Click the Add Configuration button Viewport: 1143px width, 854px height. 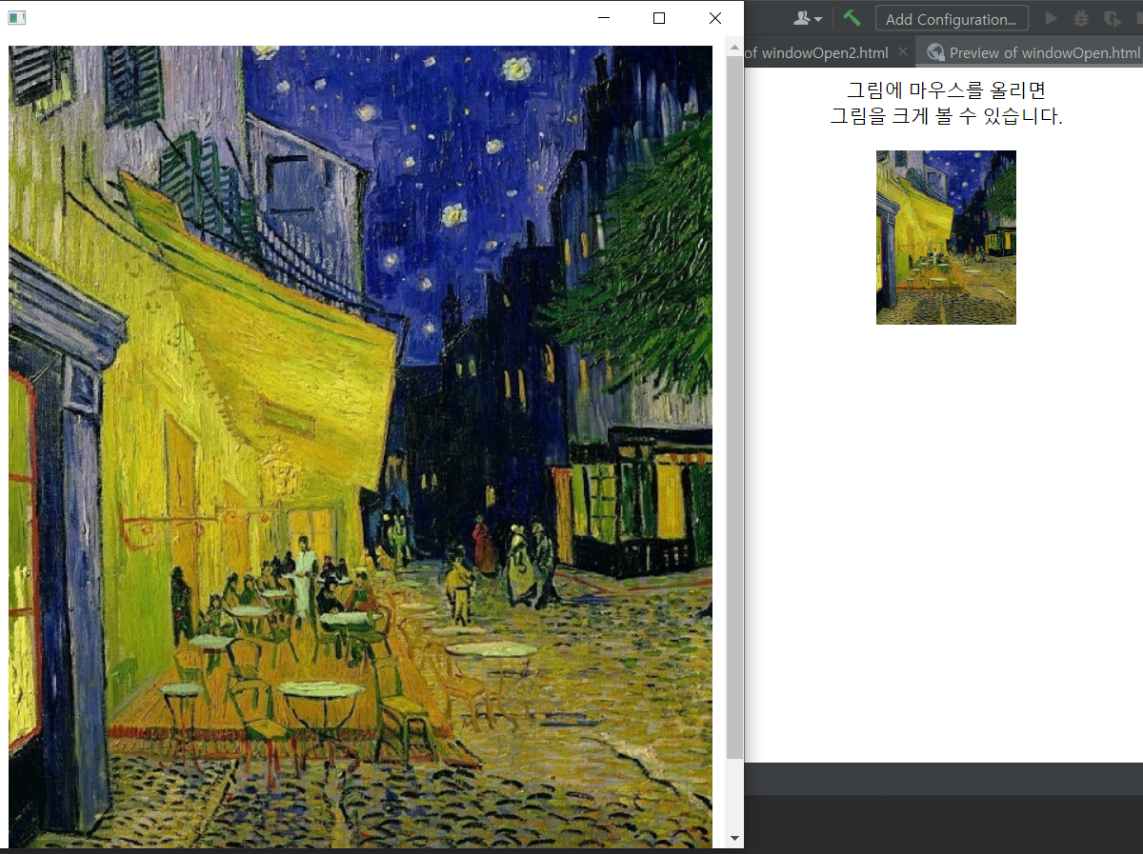pyautogui.click(x=952, y=19)
